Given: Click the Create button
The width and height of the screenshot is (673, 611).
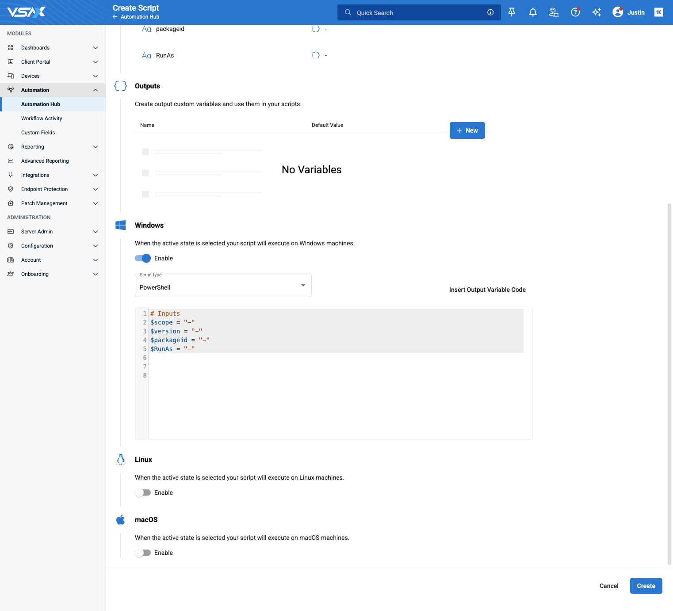Looking at the screenshot, I should coord(646,586).
